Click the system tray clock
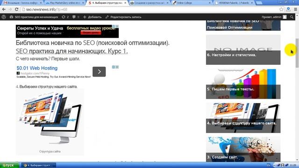 coord(293,165)
